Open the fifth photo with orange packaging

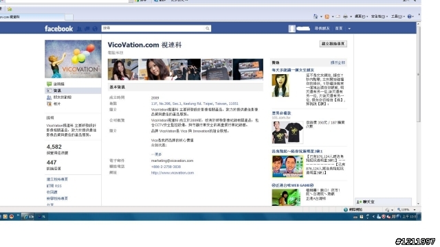click(x=248, y=69)
